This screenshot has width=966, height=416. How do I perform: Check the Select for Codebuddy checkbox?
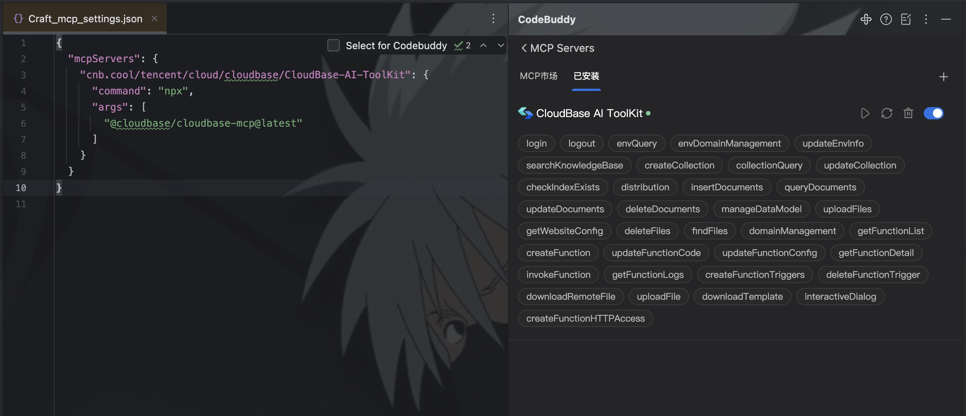pos(334,45)
